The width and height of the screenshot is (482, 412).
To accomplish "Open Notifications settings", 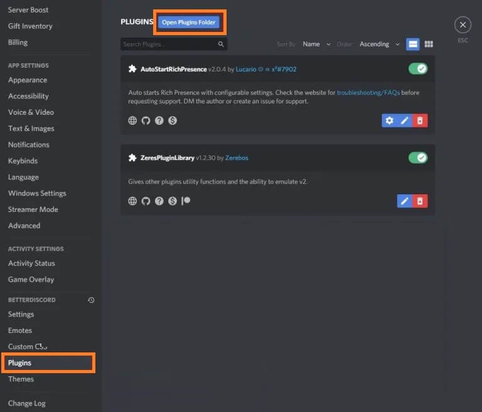I will click(29, 145).
